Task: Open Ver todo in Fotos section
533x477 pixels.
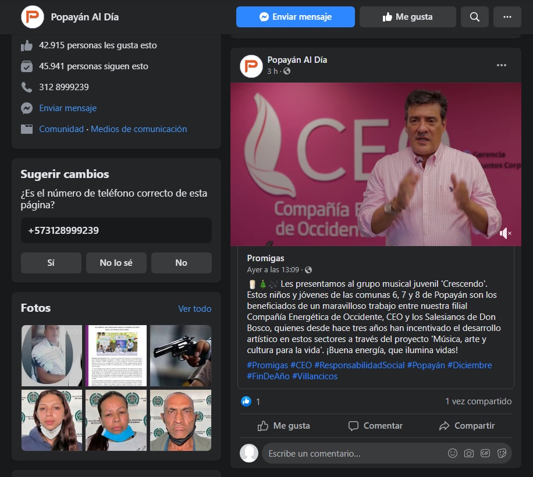Action: (x=195, y=308)
